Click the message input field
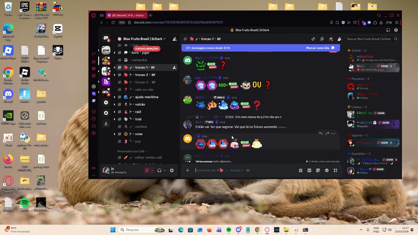This screenshot has width=418, height=235. pyautogui.click(x=245, y=170)
